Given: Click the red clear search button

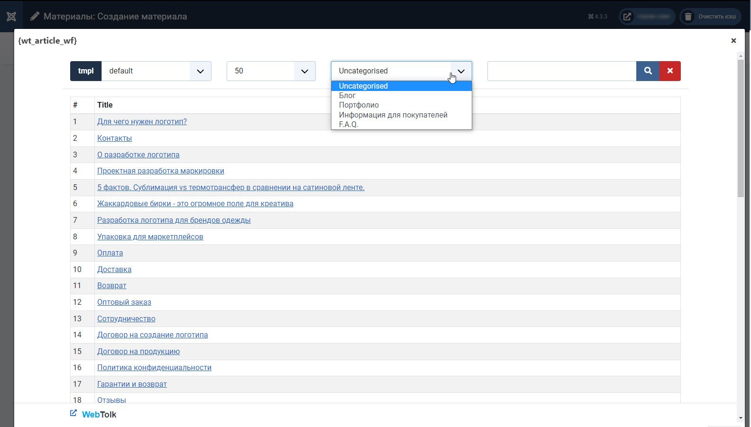Looking at the screenshot, I should coord(670,71).
